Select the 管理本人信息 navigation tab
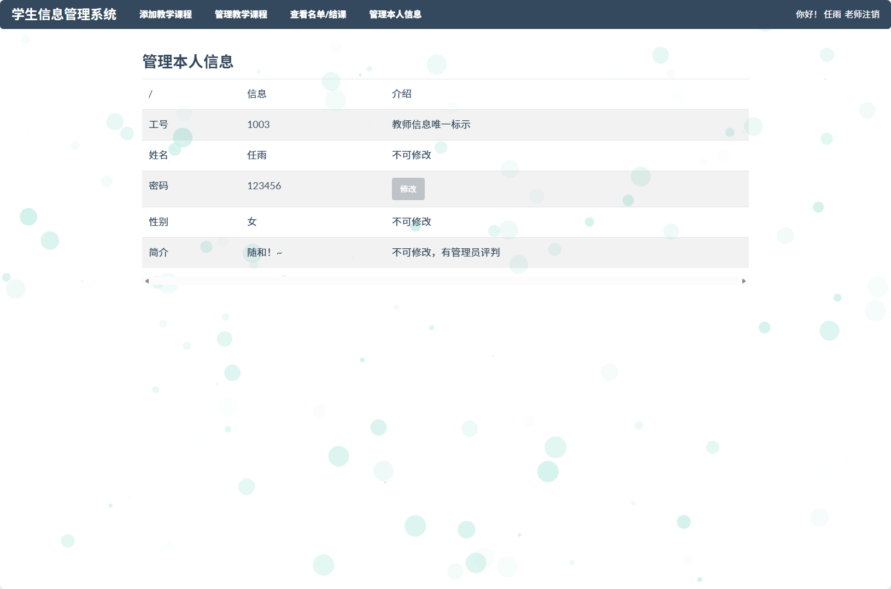891x589 pixels. coord(395,14)
